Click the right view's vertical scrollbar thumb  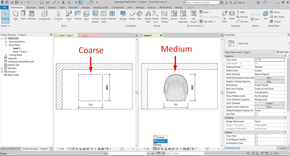click(222, 93)
